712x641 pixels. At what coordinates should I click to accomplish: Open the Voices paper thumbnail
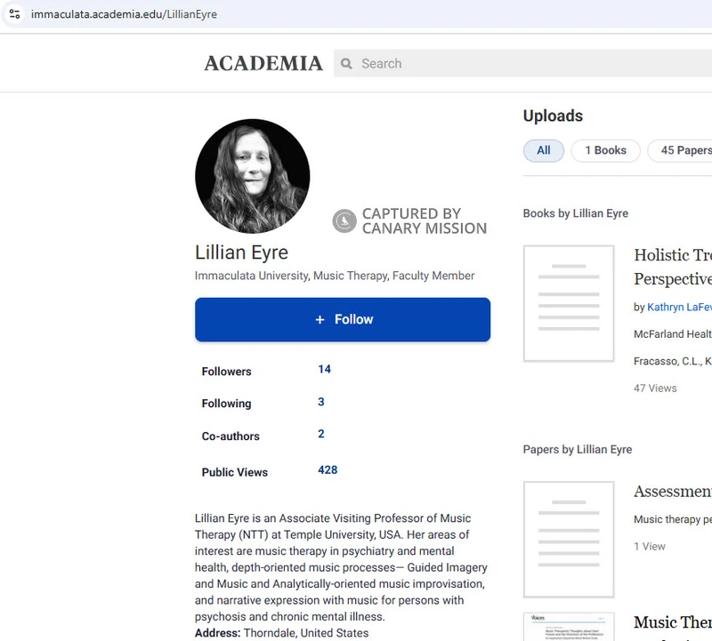pyautogui.click(x=569, y=627)
